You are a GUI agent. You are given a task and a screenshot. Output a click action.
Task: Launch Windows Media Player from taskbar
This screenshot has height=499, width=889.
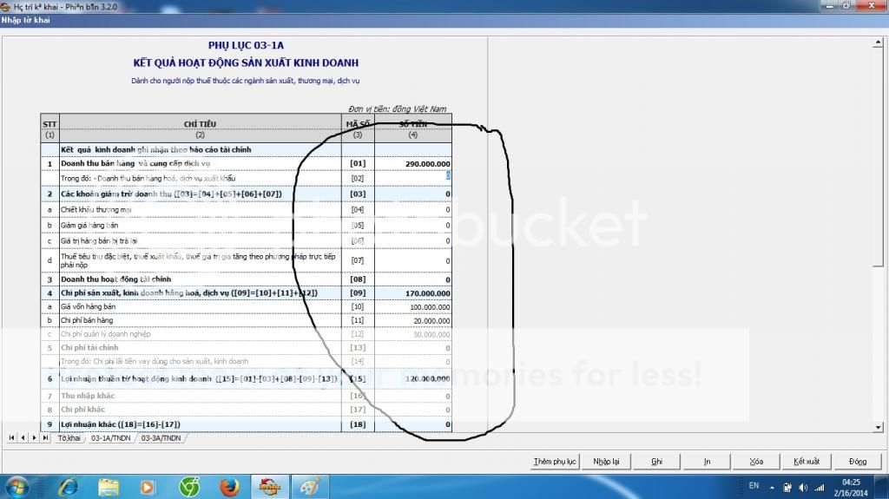click(148, 487)
